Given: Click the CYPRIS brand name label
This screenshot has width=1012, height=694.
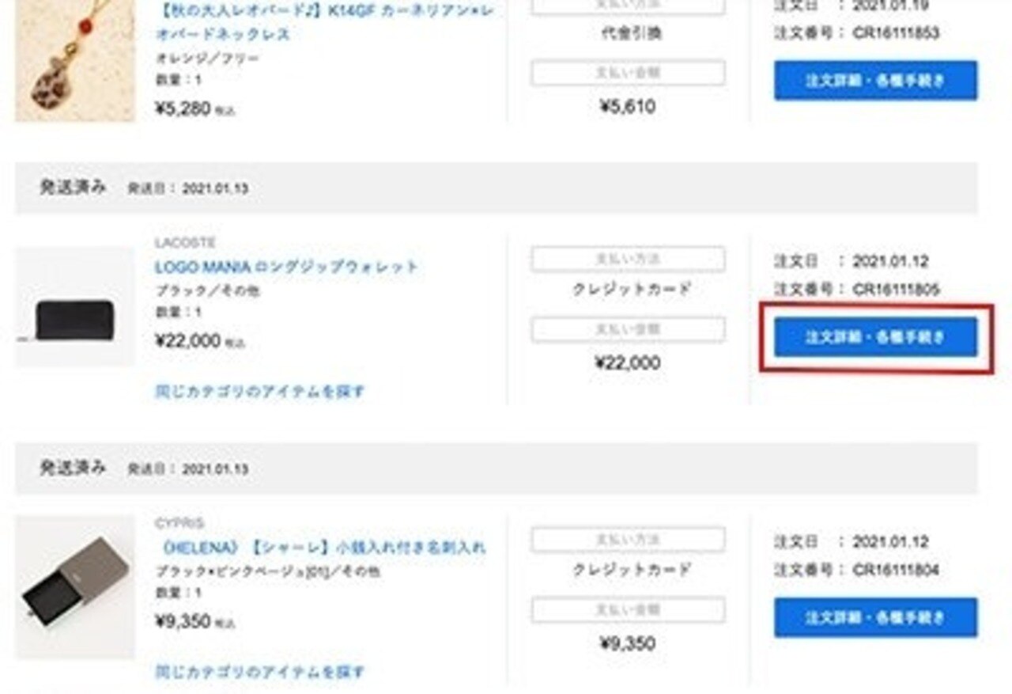Looking at the screenshot, I should click(179, 524).
